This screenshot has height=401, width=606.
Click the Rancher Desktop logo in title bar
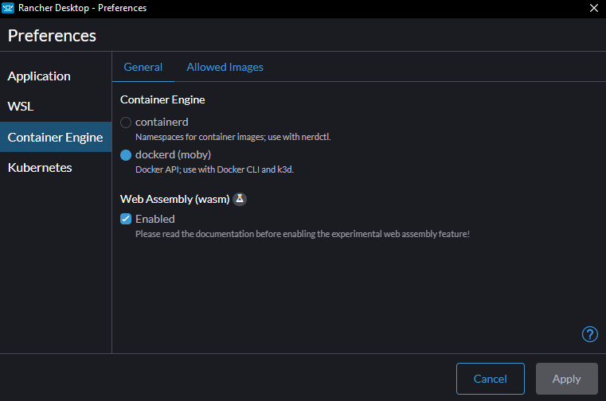[x=8, y=8]
